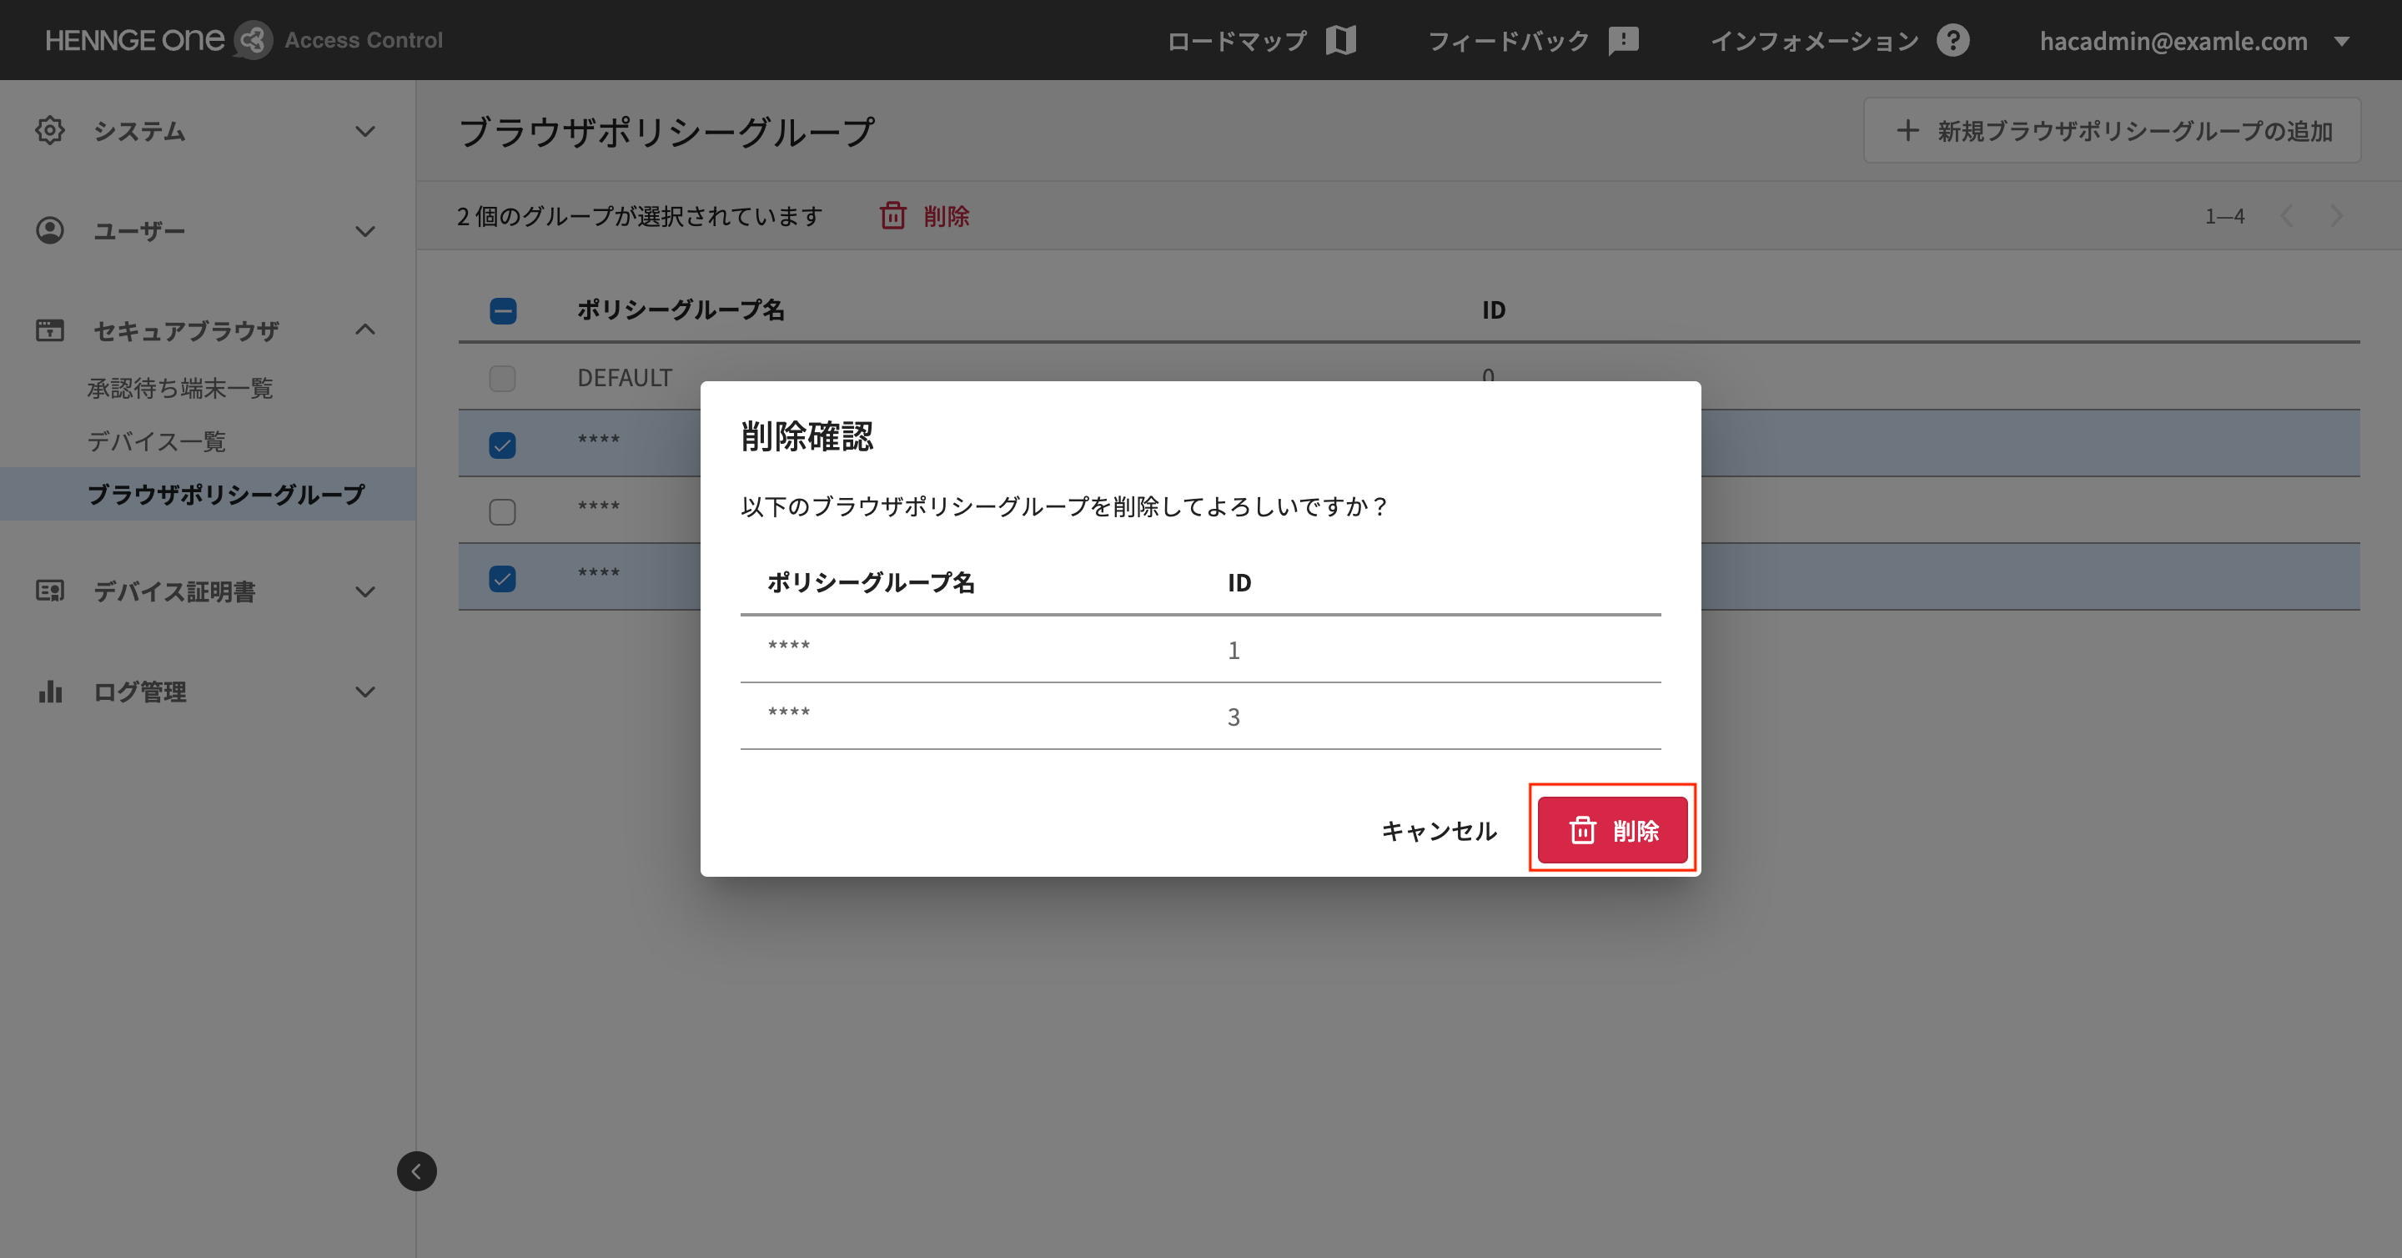Confirm deletion with the red 削除 button
This screenshot has width=2402, height=1258.
[x=1612, y=829]
